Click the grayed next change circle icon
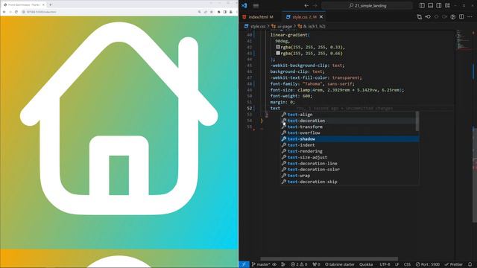Screen dimensions: 477x268 [444, 17]
